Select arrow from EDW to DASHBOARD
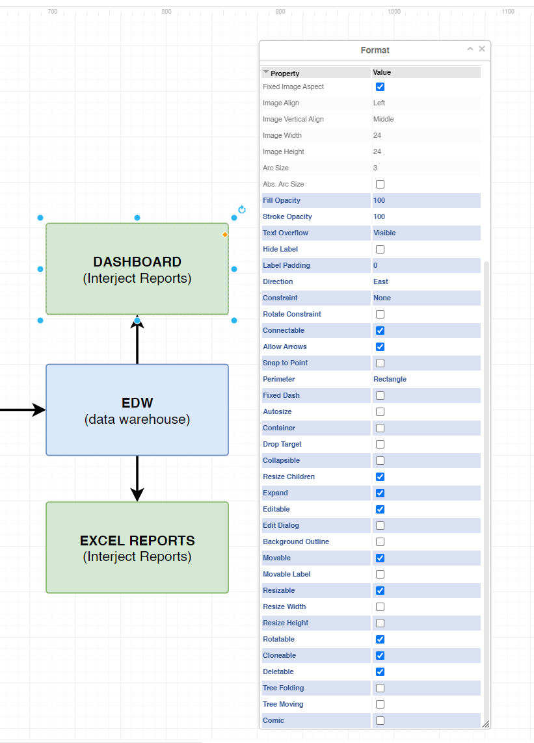 [x=137, y=341]
